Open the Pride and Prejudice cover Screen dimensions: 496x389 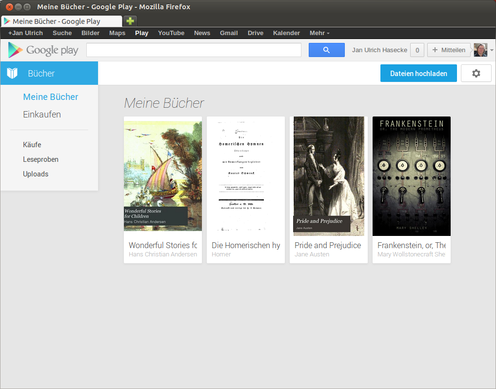(x=329, y=176)
